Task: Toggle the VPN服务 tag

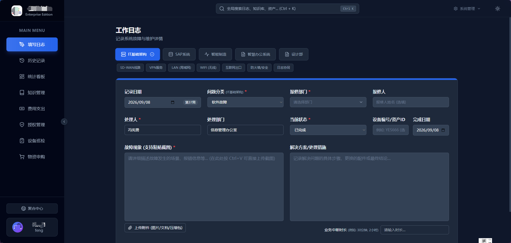Action: point(156,68)
